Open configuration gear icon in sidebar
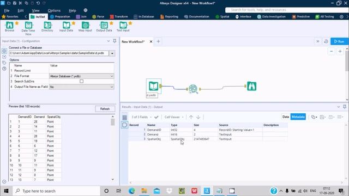Viewport: 349px width, 196px height. coord(4,51)
